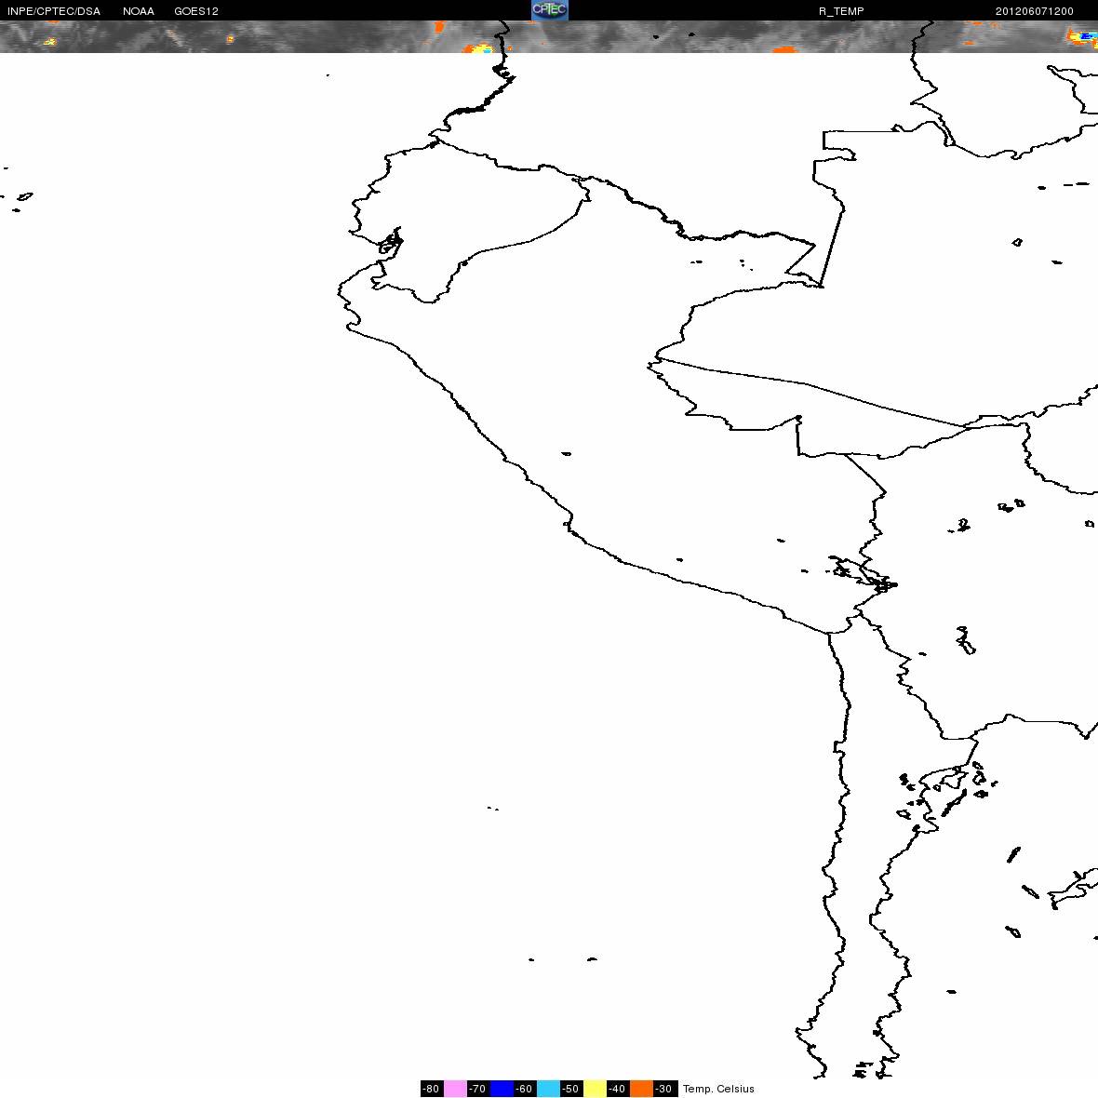Click the orange legend color swatch

point(641,1088)
